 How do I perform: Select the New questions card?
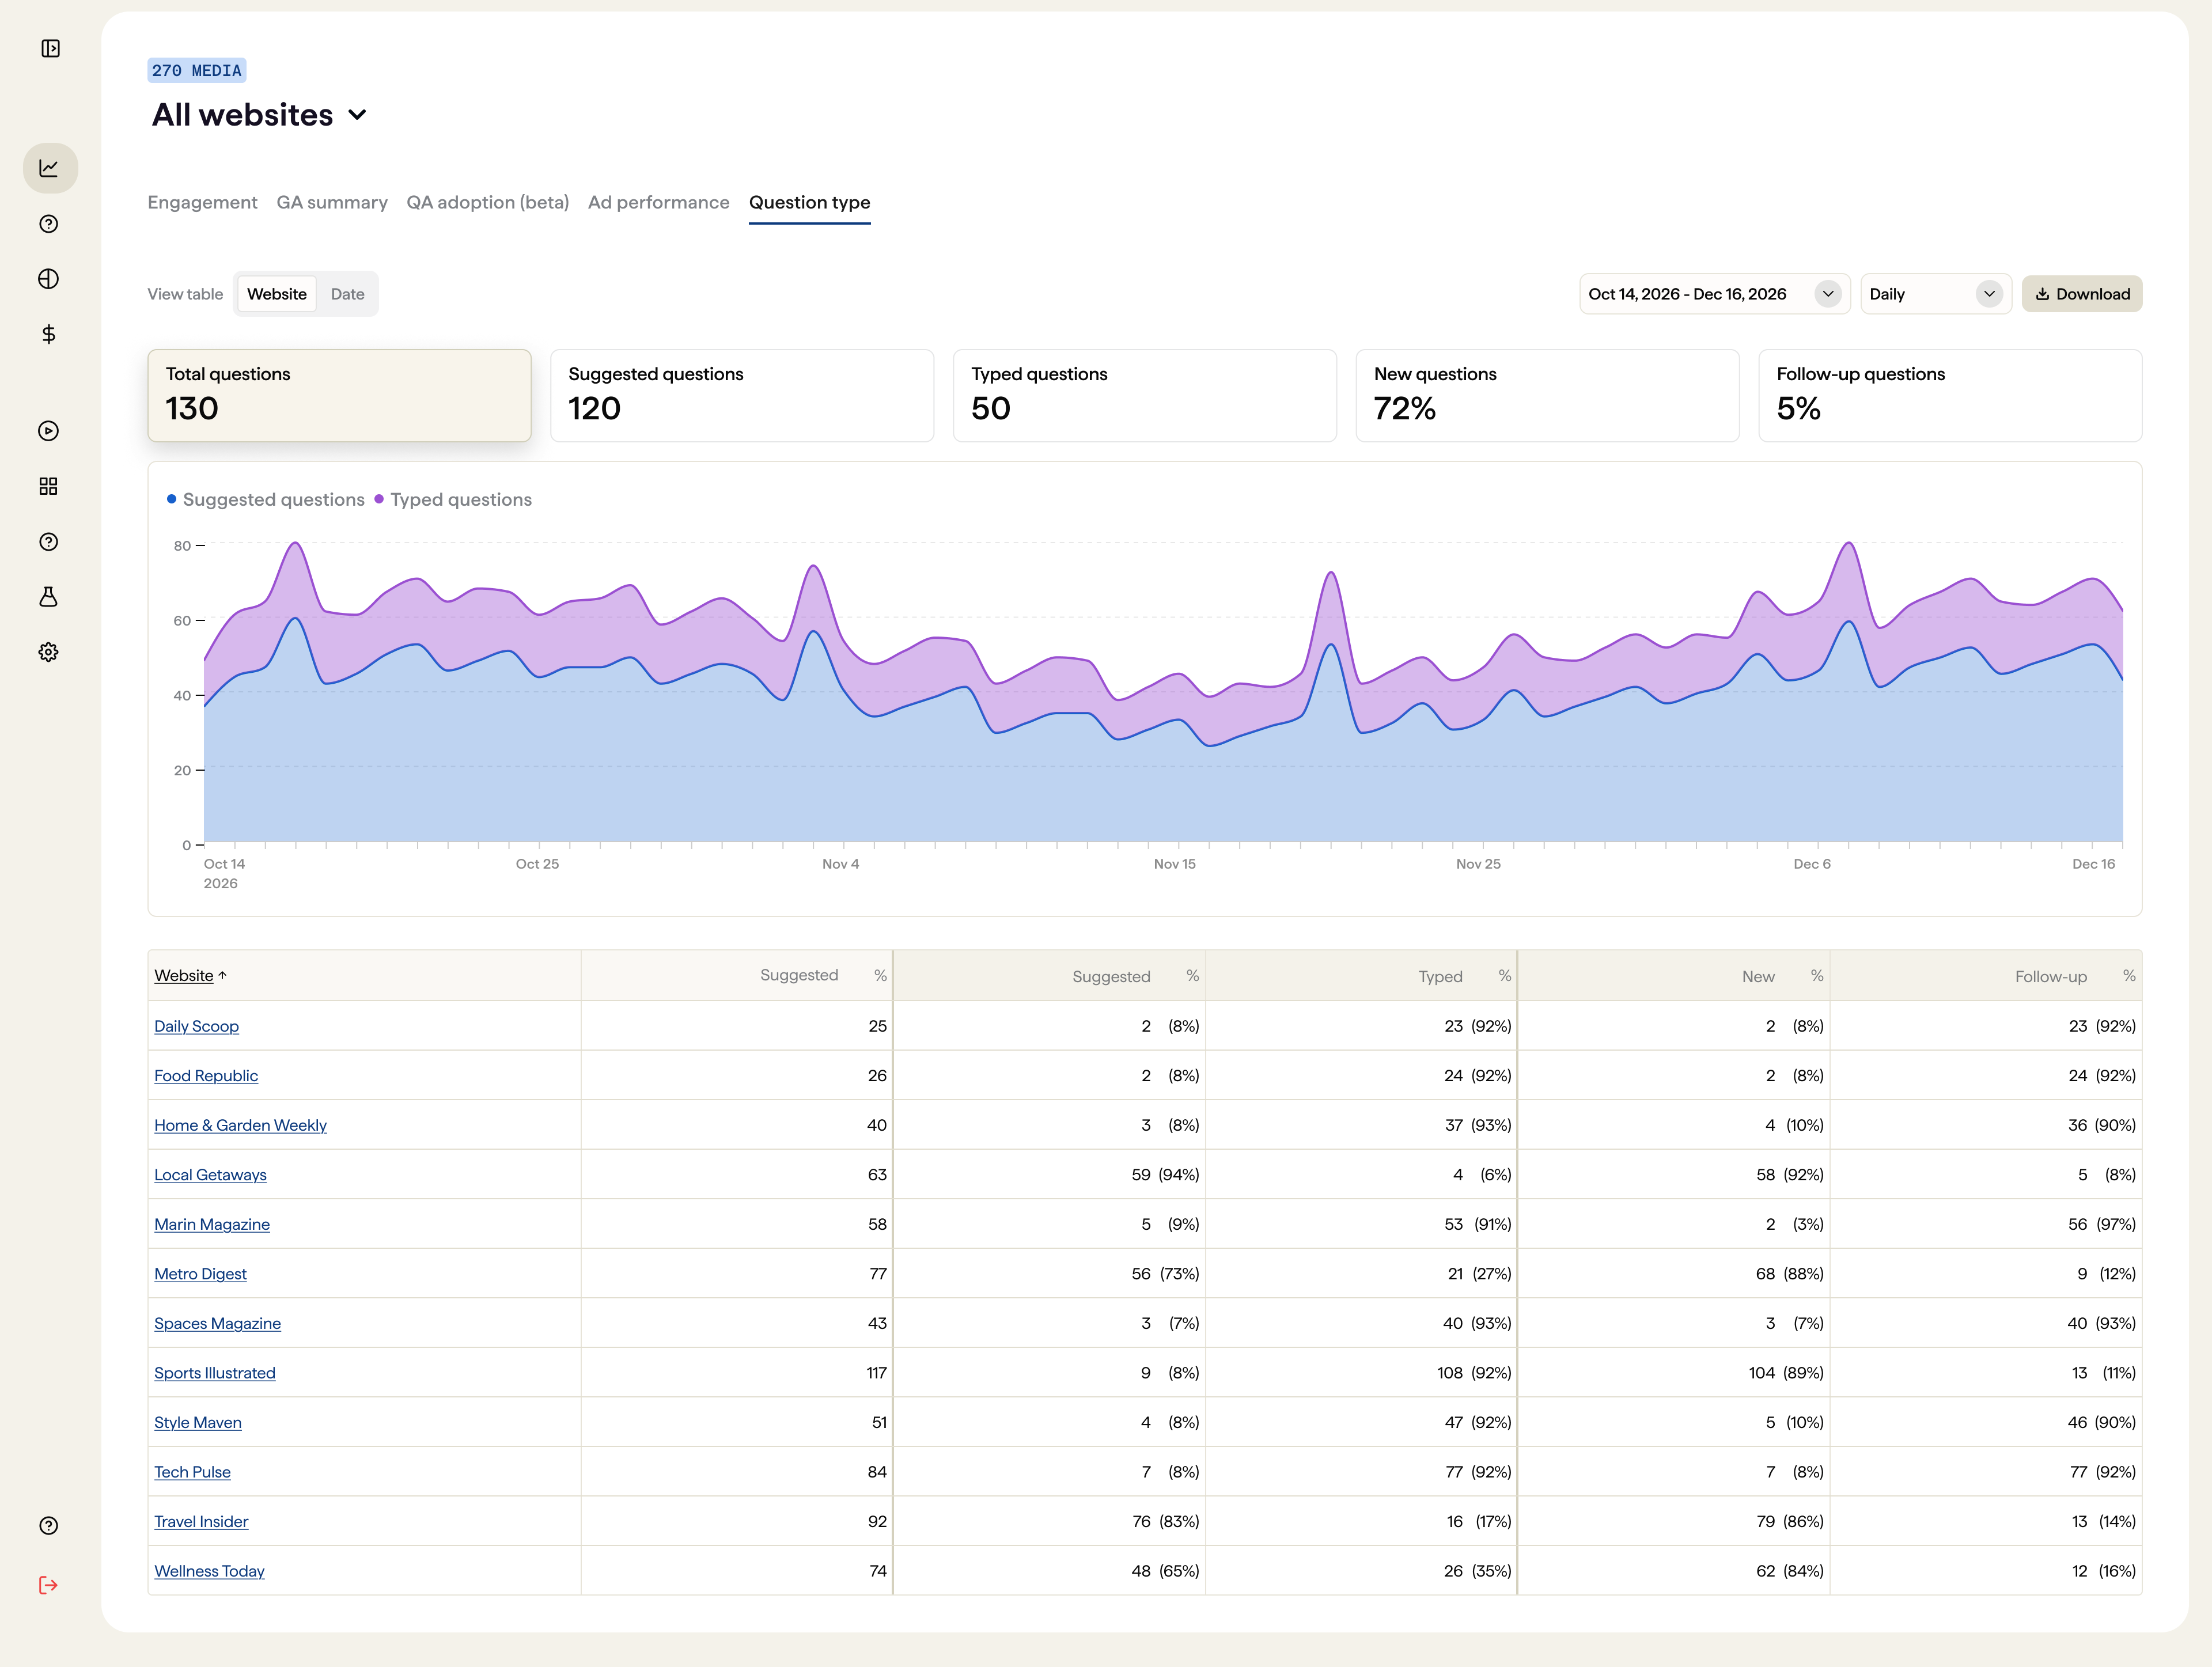pyautogui.click(x=1547, y=395)
